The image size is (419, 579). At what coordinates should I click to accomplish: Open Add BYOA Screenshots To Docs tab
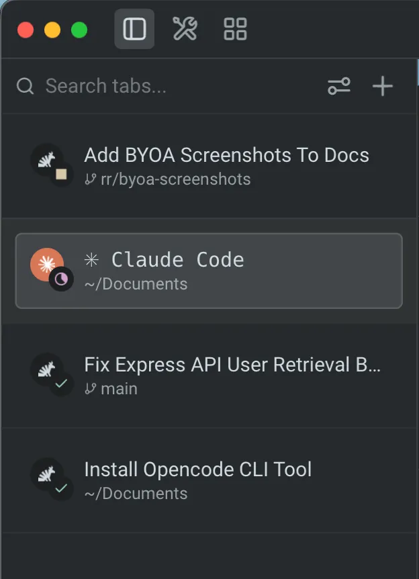point(209,166)
